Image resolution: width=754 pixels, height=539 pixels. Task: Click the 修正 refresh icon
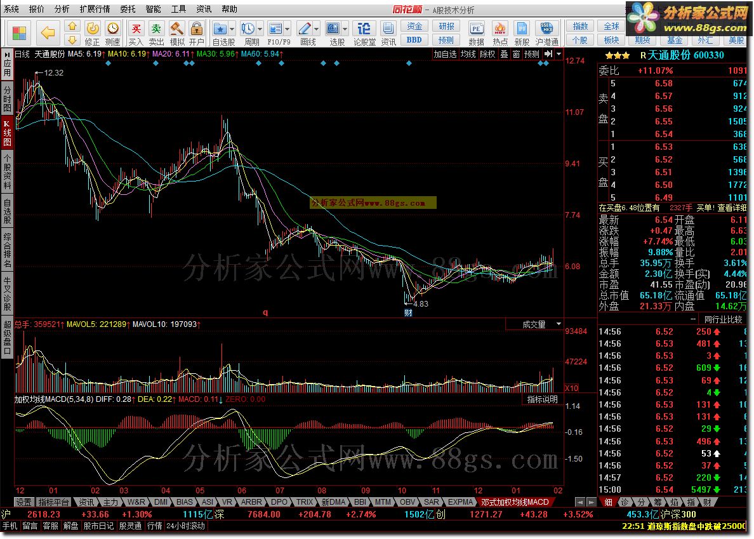point(92,29)
